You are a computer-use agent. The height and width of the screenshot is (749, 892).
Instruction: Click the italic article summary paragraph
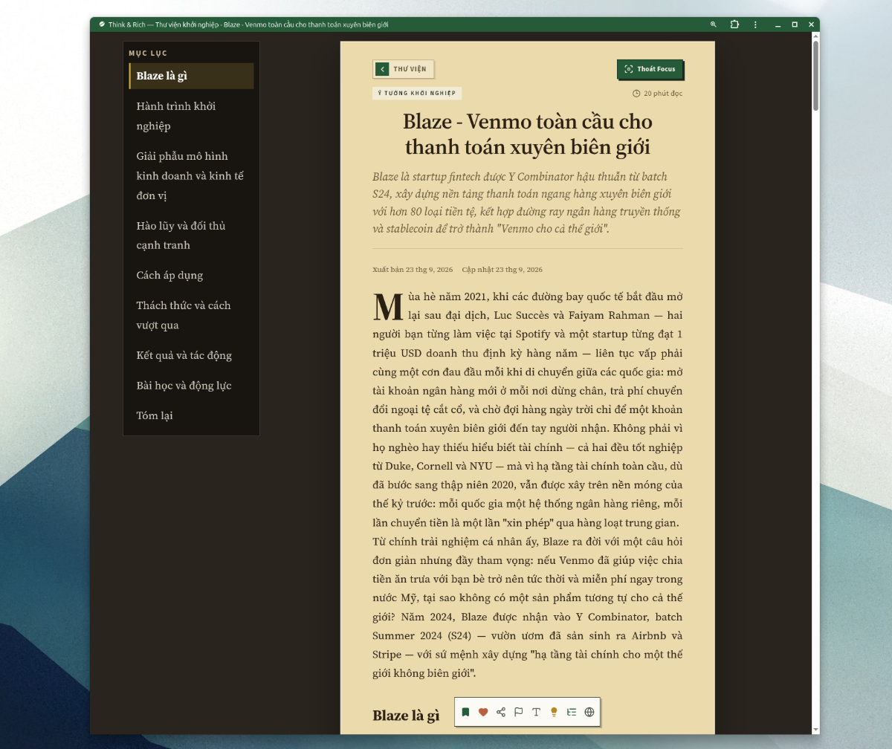pos(527,203)
